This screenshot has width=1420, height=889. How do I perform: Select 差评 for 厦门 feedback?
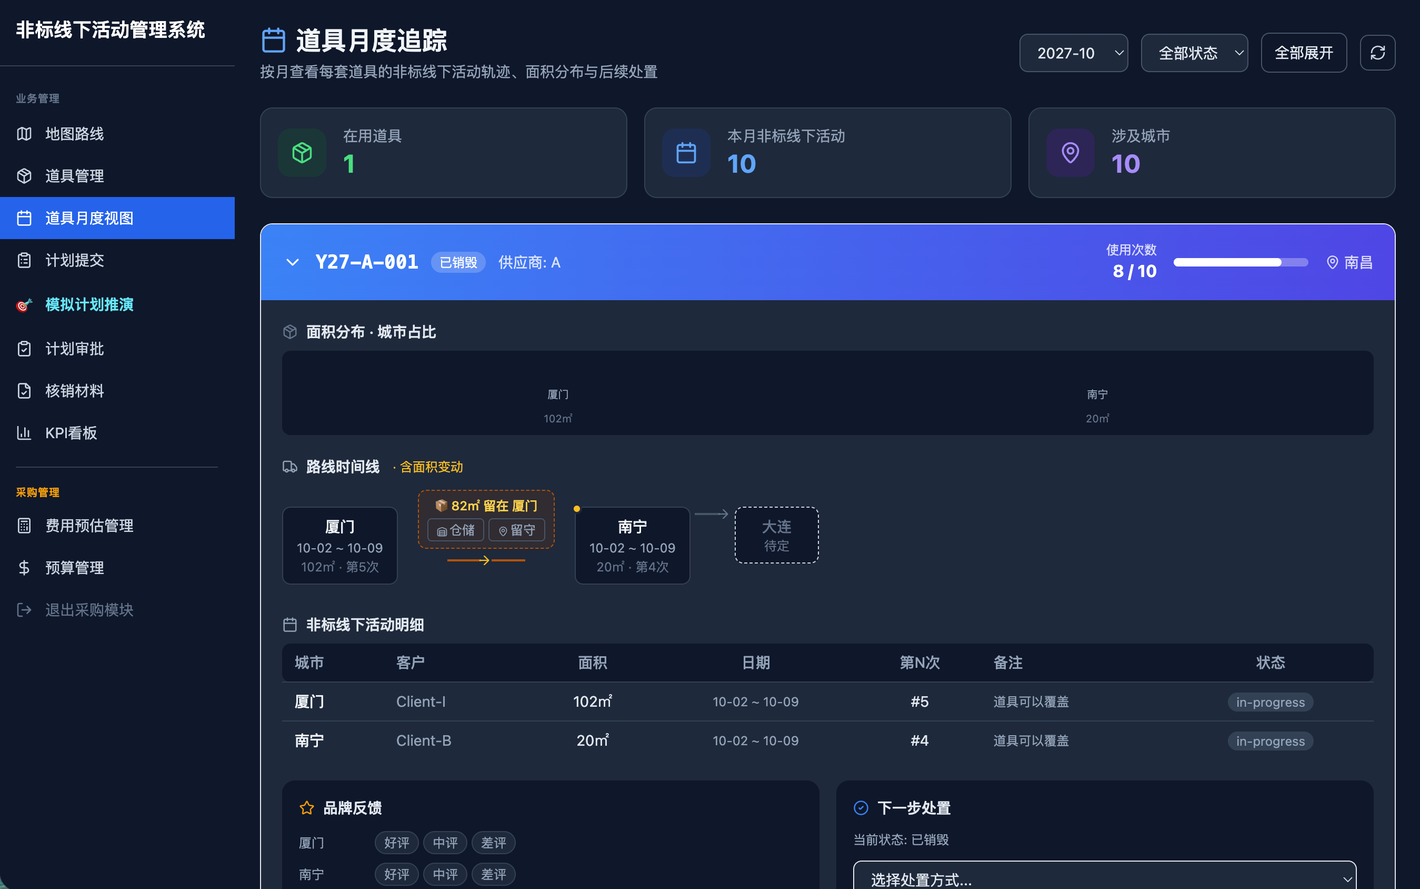point(493,843)
